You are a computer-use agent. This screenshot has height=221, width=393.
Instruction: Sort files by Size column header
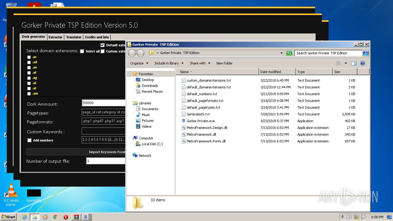[345, 72]
